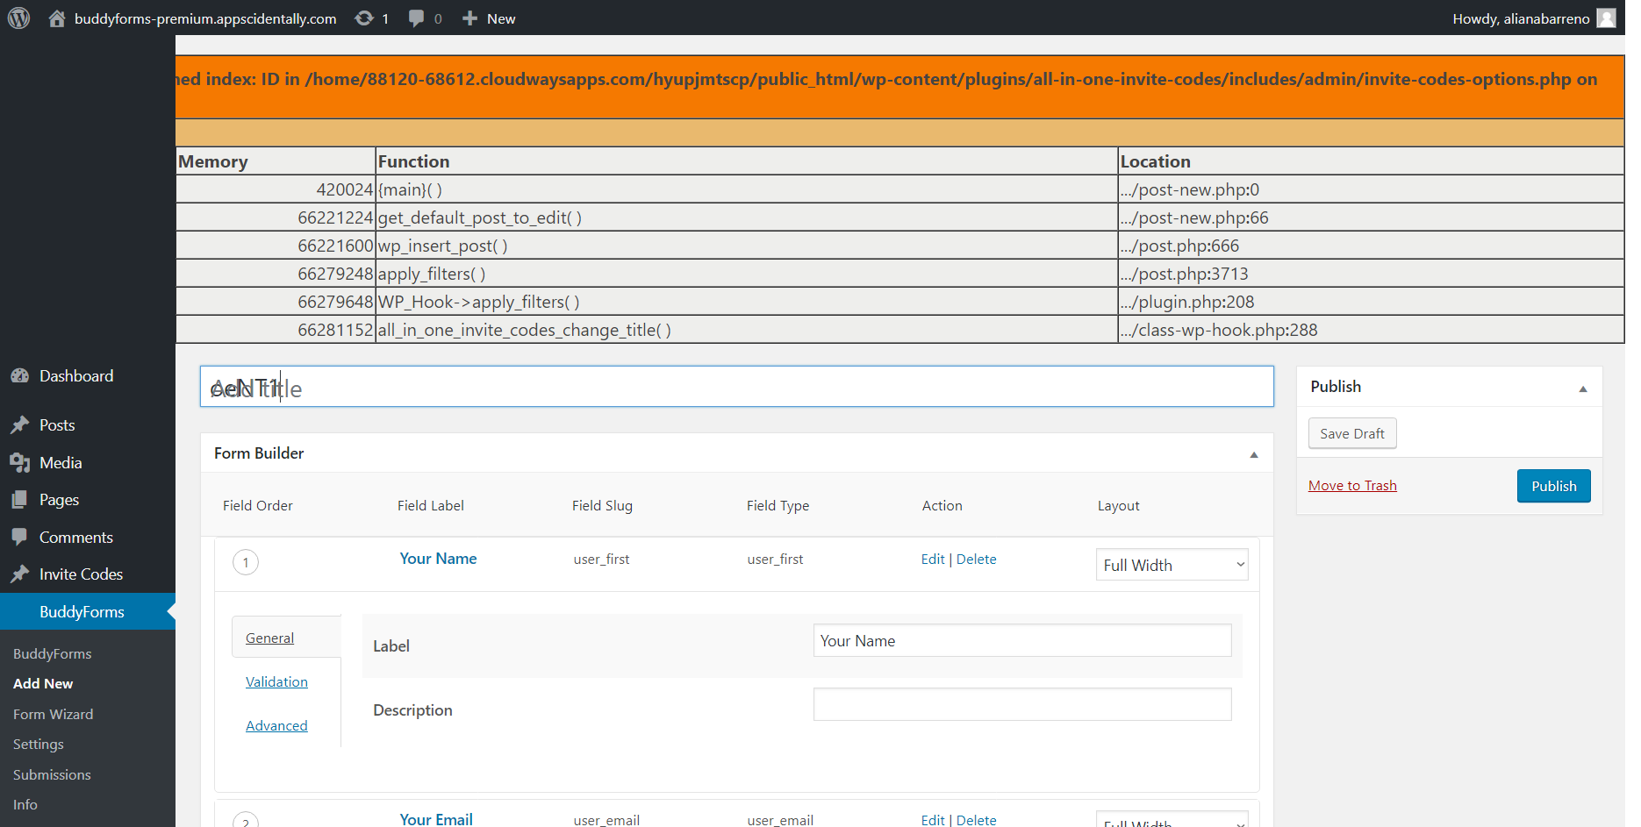Select the Dashboard gauge icon in sidebar
This screenshot has width=1641, height=827.
click(20, 375)
